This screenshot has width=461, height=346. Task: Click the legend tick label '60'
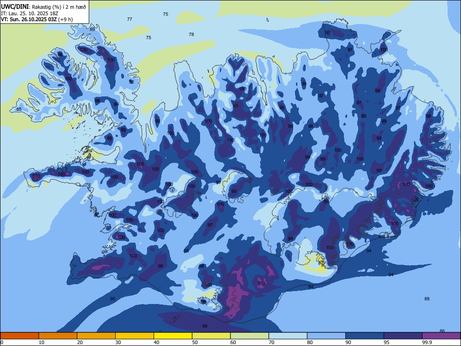pos(233,342)
